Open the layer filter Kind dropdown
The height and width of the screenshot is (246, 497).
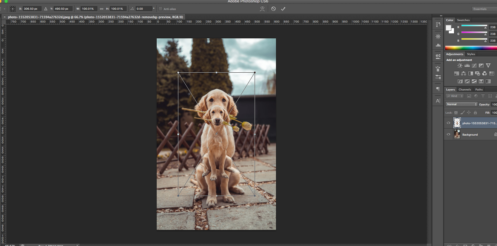point(455,96)
